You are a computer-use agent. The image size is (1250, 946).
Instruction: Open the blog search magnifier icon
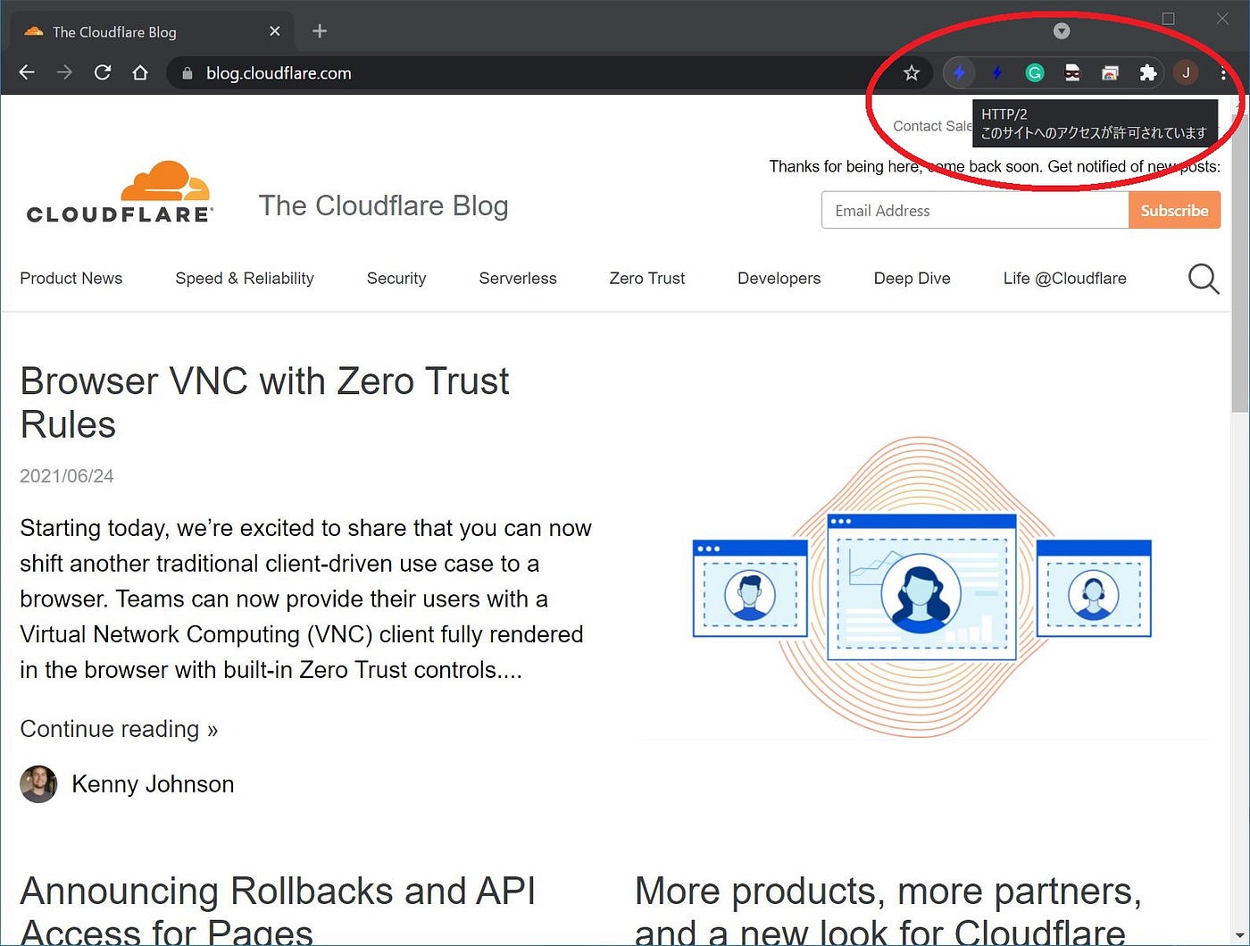coord(1203,279)
